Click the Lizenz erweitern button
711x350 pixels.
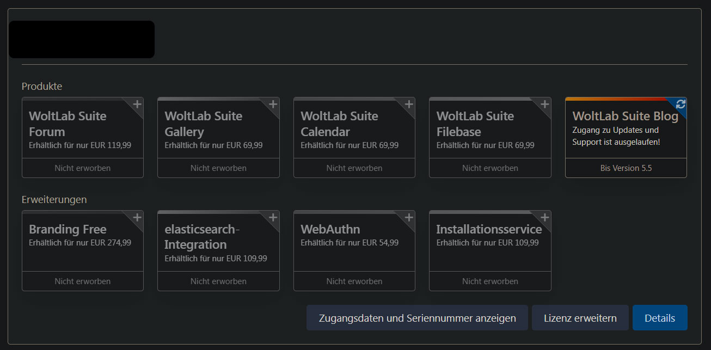(x=580, y=318)
